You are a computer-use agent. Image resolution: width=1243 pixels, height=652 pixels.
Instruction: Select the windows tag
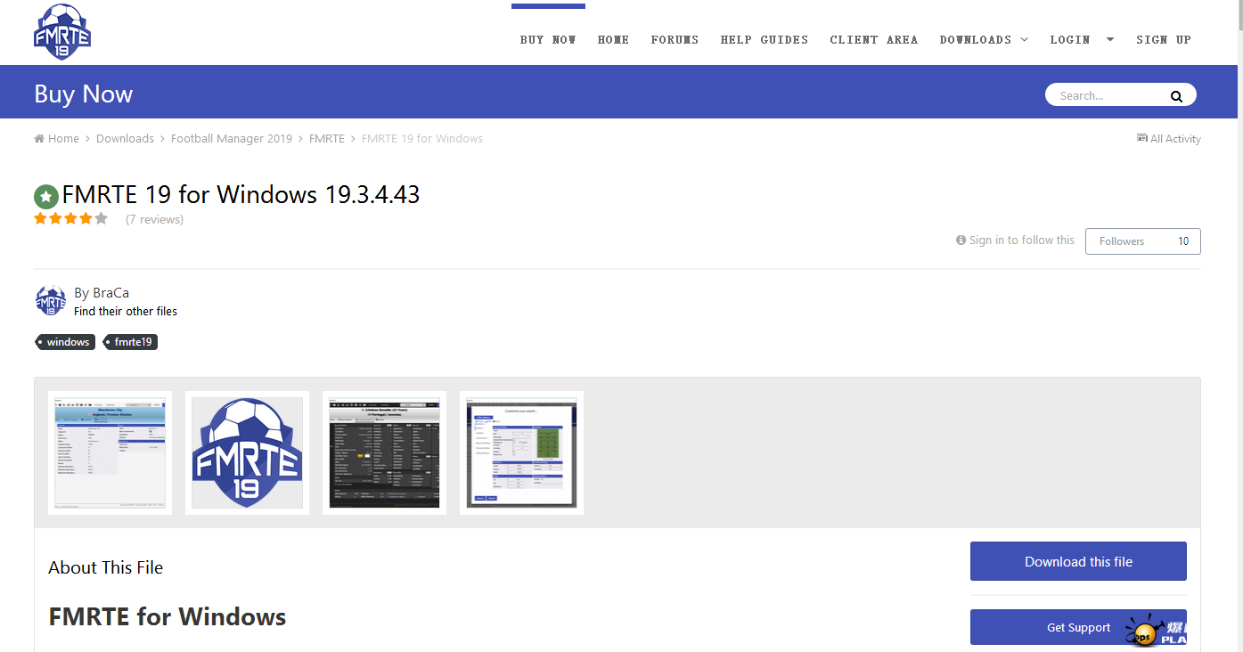point(65,342)
